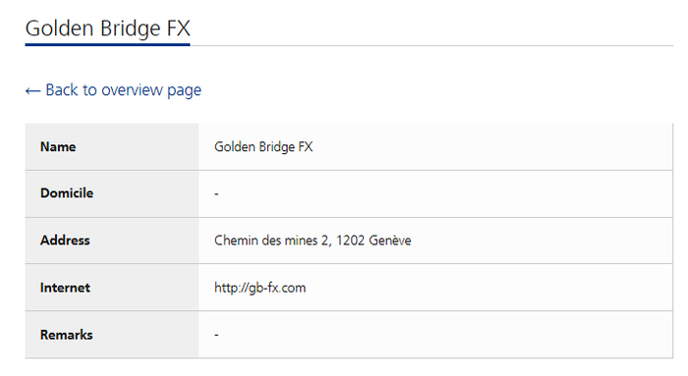688x376 pixels.
Task: Click the gray line right of the heading
Action: click(x=431, y=45)
